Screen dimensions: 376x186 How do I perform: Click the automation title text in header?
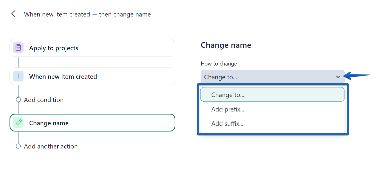click(x=87, y=14)
